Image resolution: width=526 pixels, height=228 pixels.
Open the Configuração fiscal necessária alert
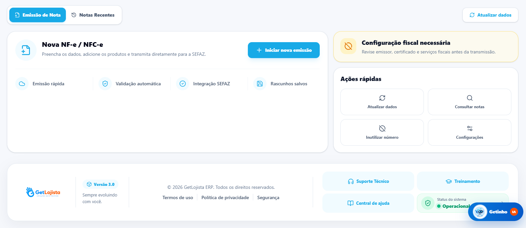[426, 47]
